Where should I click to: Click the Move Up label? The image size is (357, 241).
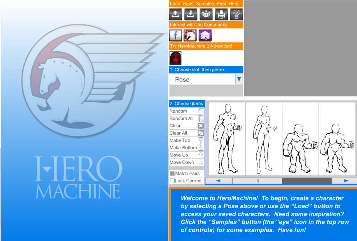point(179,155)
